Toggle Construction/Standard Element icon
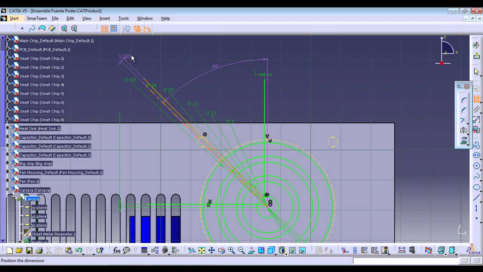483x272 pixels. pos(127,28)
